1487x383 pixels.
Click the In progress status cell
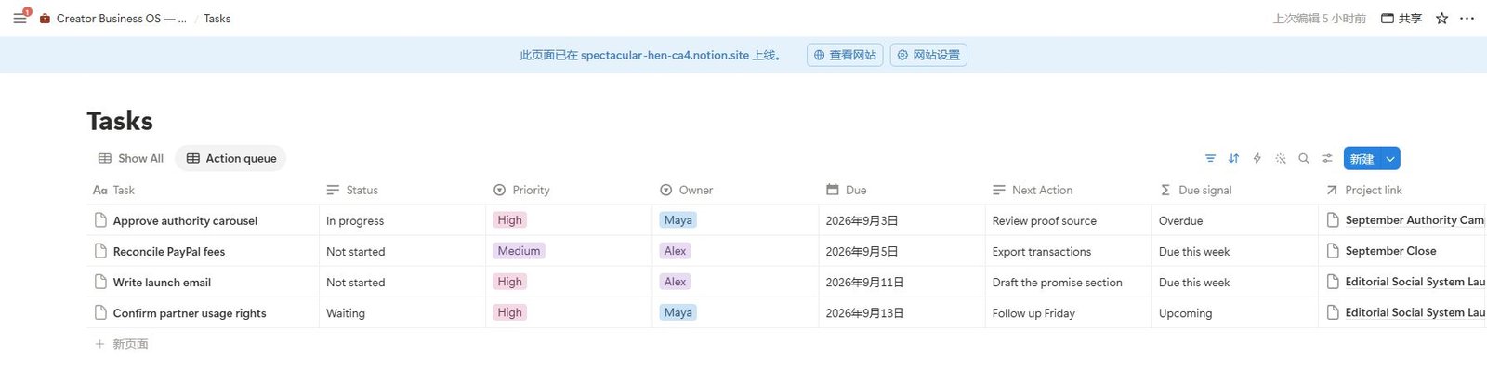pyautogui.click(x=402, y=220)
